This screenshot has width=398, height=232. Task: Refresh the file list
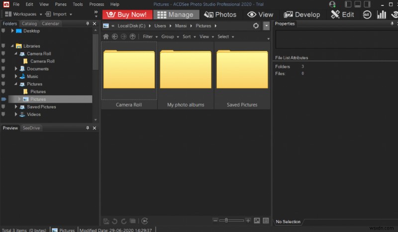[256, 26]
